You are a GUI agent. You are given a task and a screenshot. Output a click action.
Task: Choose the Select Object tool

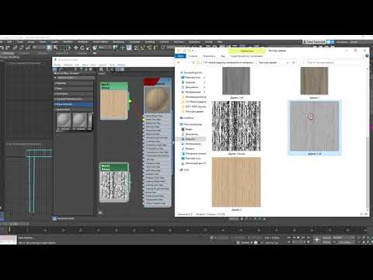tap(49, 47)
